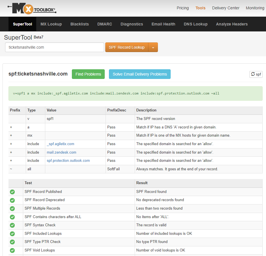Image resolution: width=266 pixels, height=256 pixels.
Task: Open the spf.protection.outlook.com link
Action: click(x=68, y=161)
